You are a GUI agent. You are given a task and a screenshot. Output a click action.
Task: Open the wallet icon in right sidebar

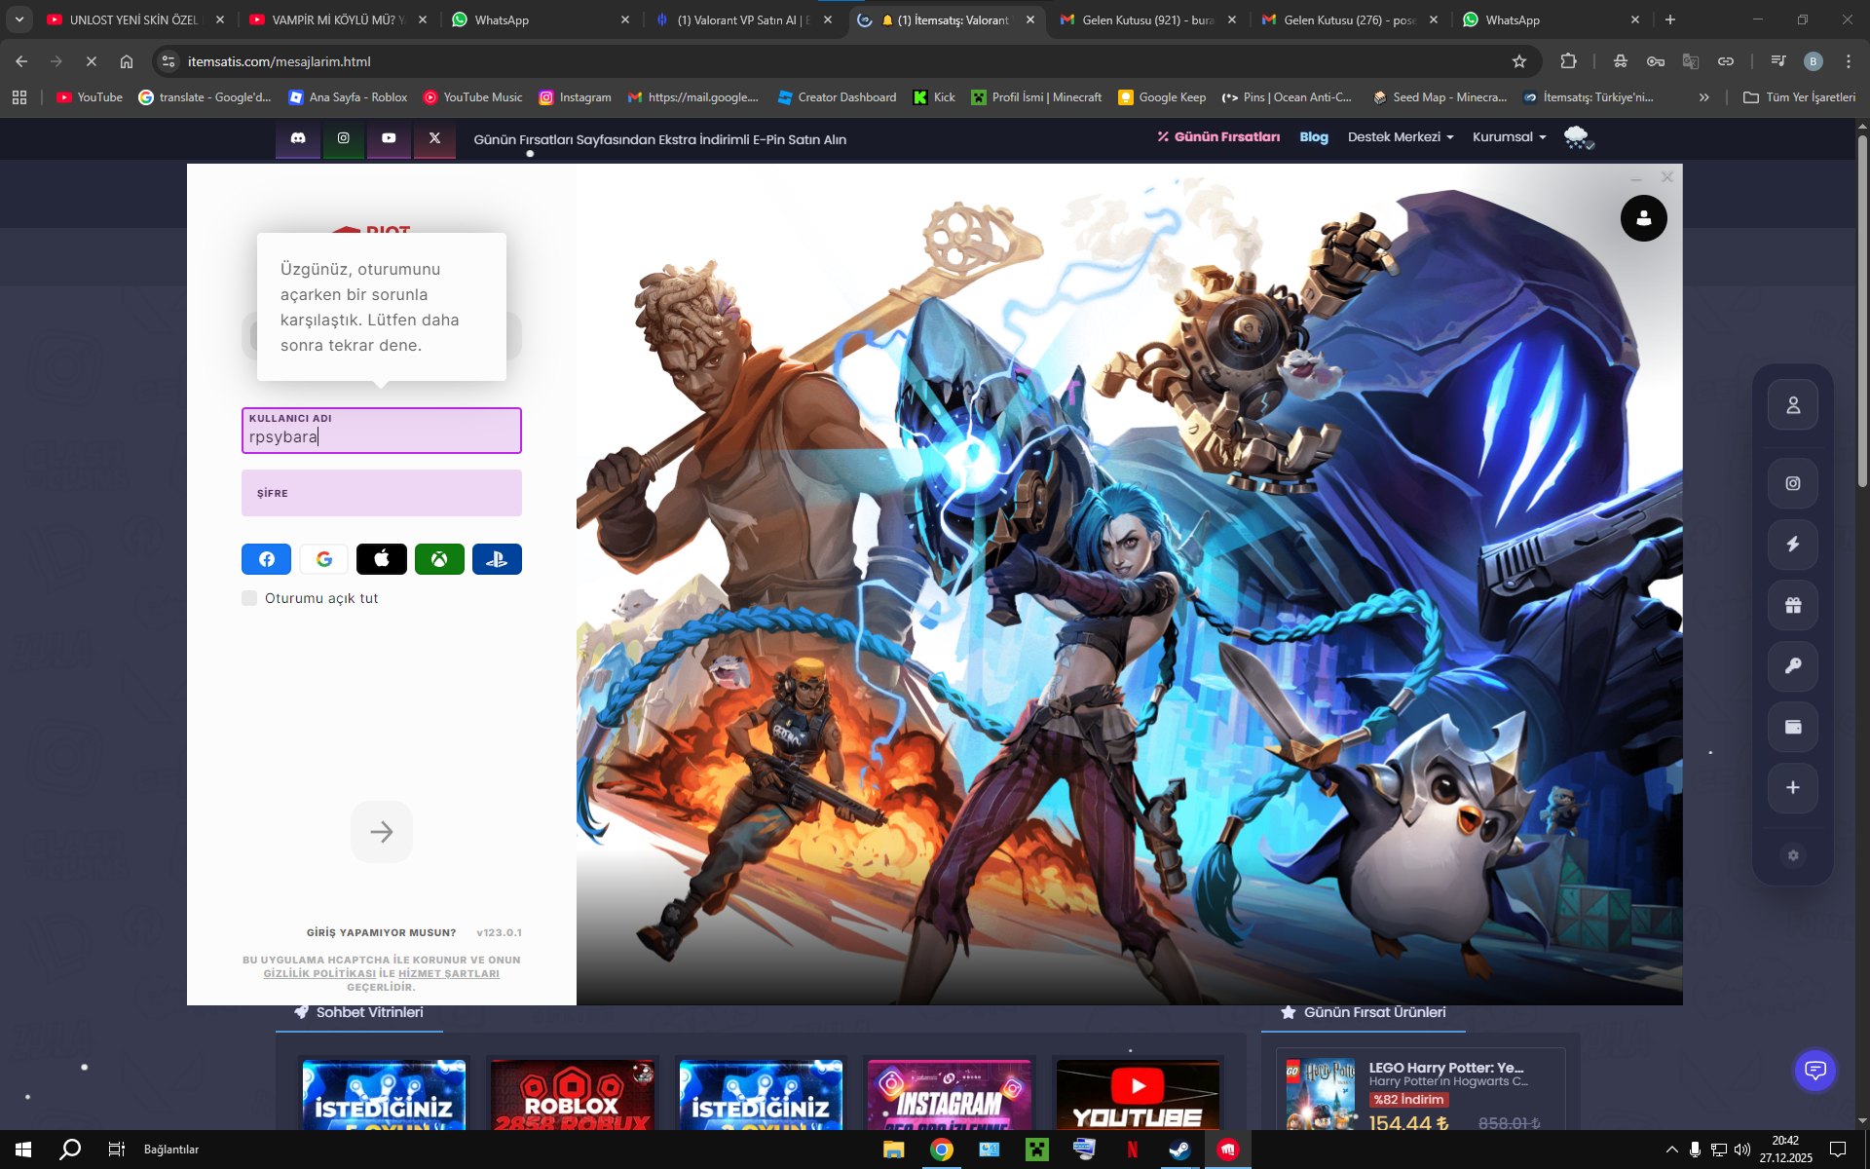(1793, 727)
